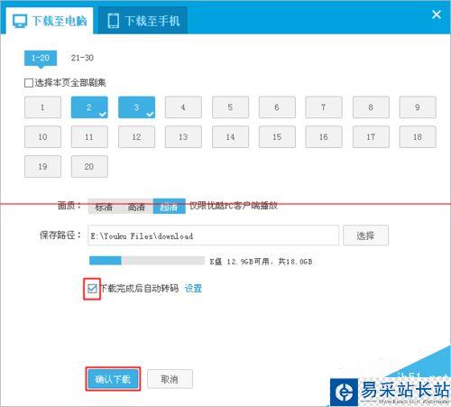Click the E盘 12.9GB可用 disk space text

click(x=261, y=262)
